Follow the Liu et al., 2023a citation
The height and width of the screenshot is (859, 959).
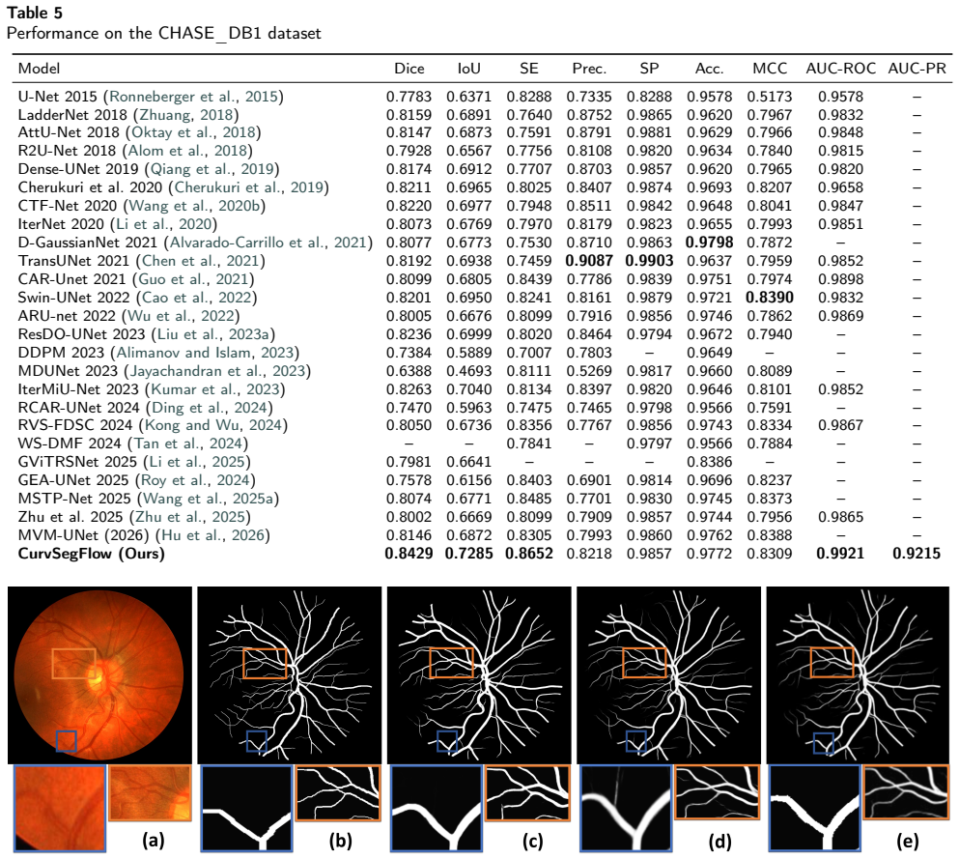click(x=214, y=334)
